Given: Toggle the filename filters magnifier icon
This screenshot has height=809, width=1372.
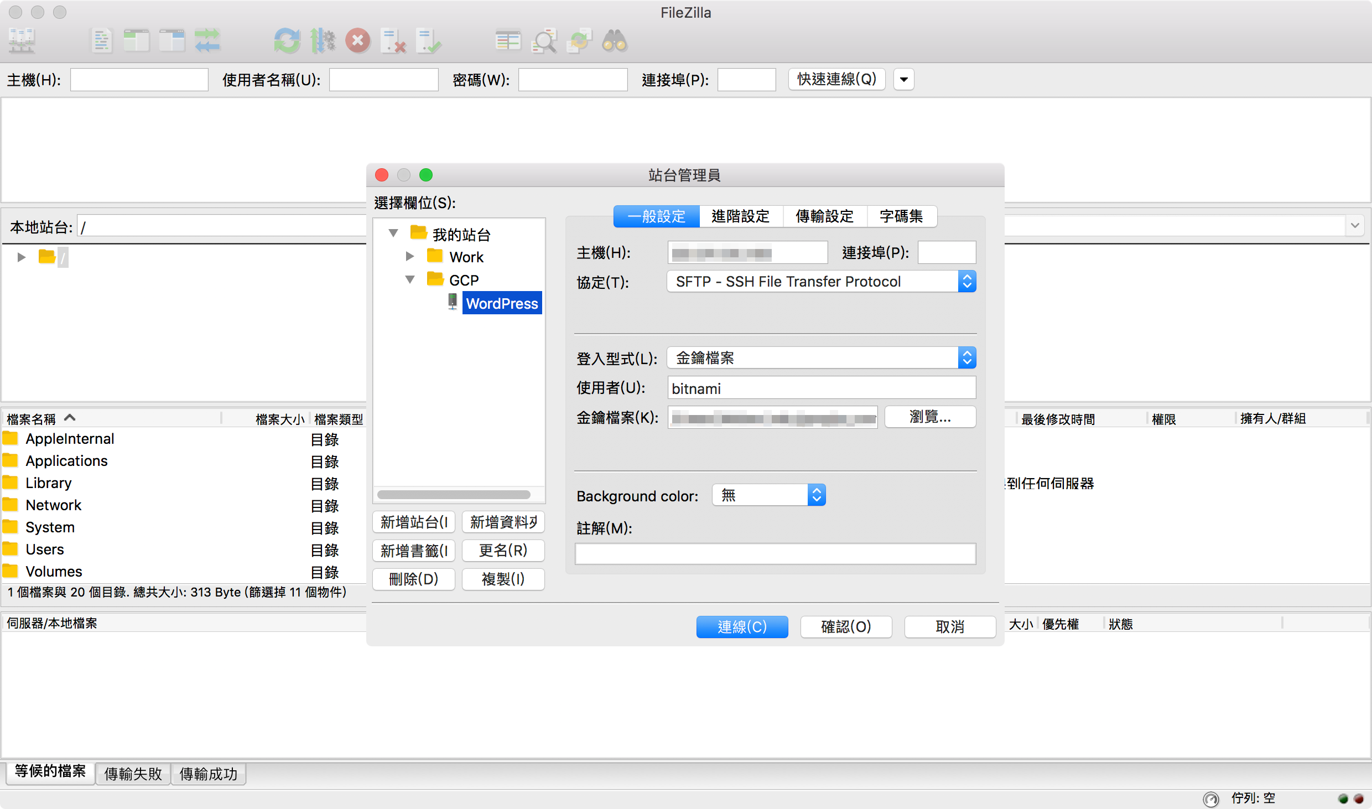Looking at the screenshot, I should click(544, 41).
